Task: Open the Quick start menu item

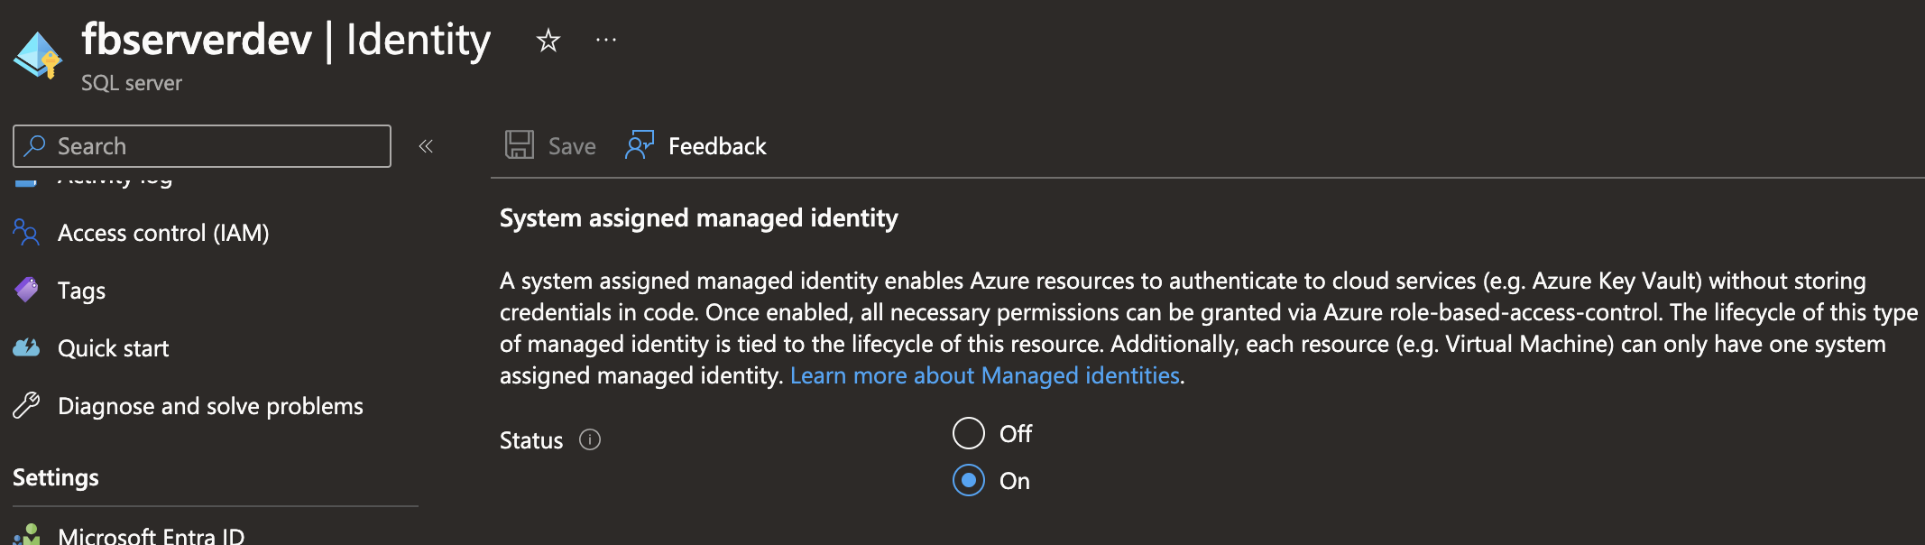Action: 114,348
